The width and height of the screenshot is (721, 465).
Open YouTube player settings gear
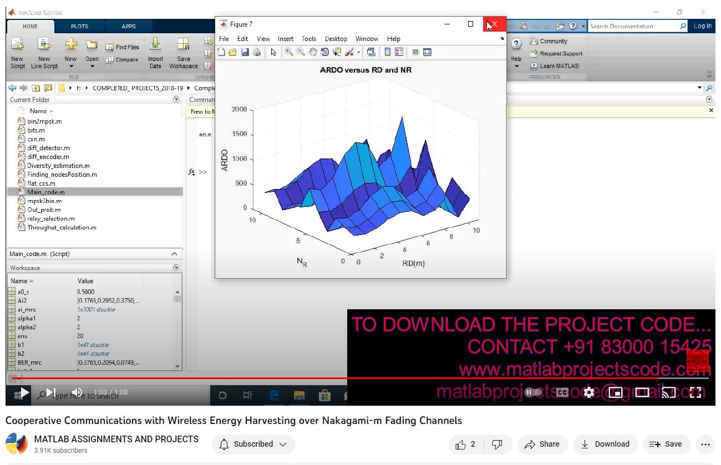coord(589,392)
